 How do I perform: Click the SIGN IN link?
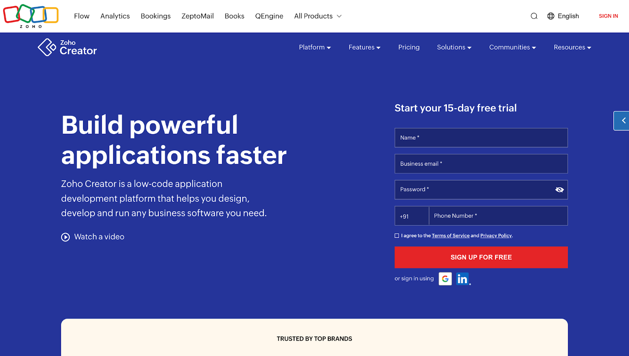(x=608, y=16)
